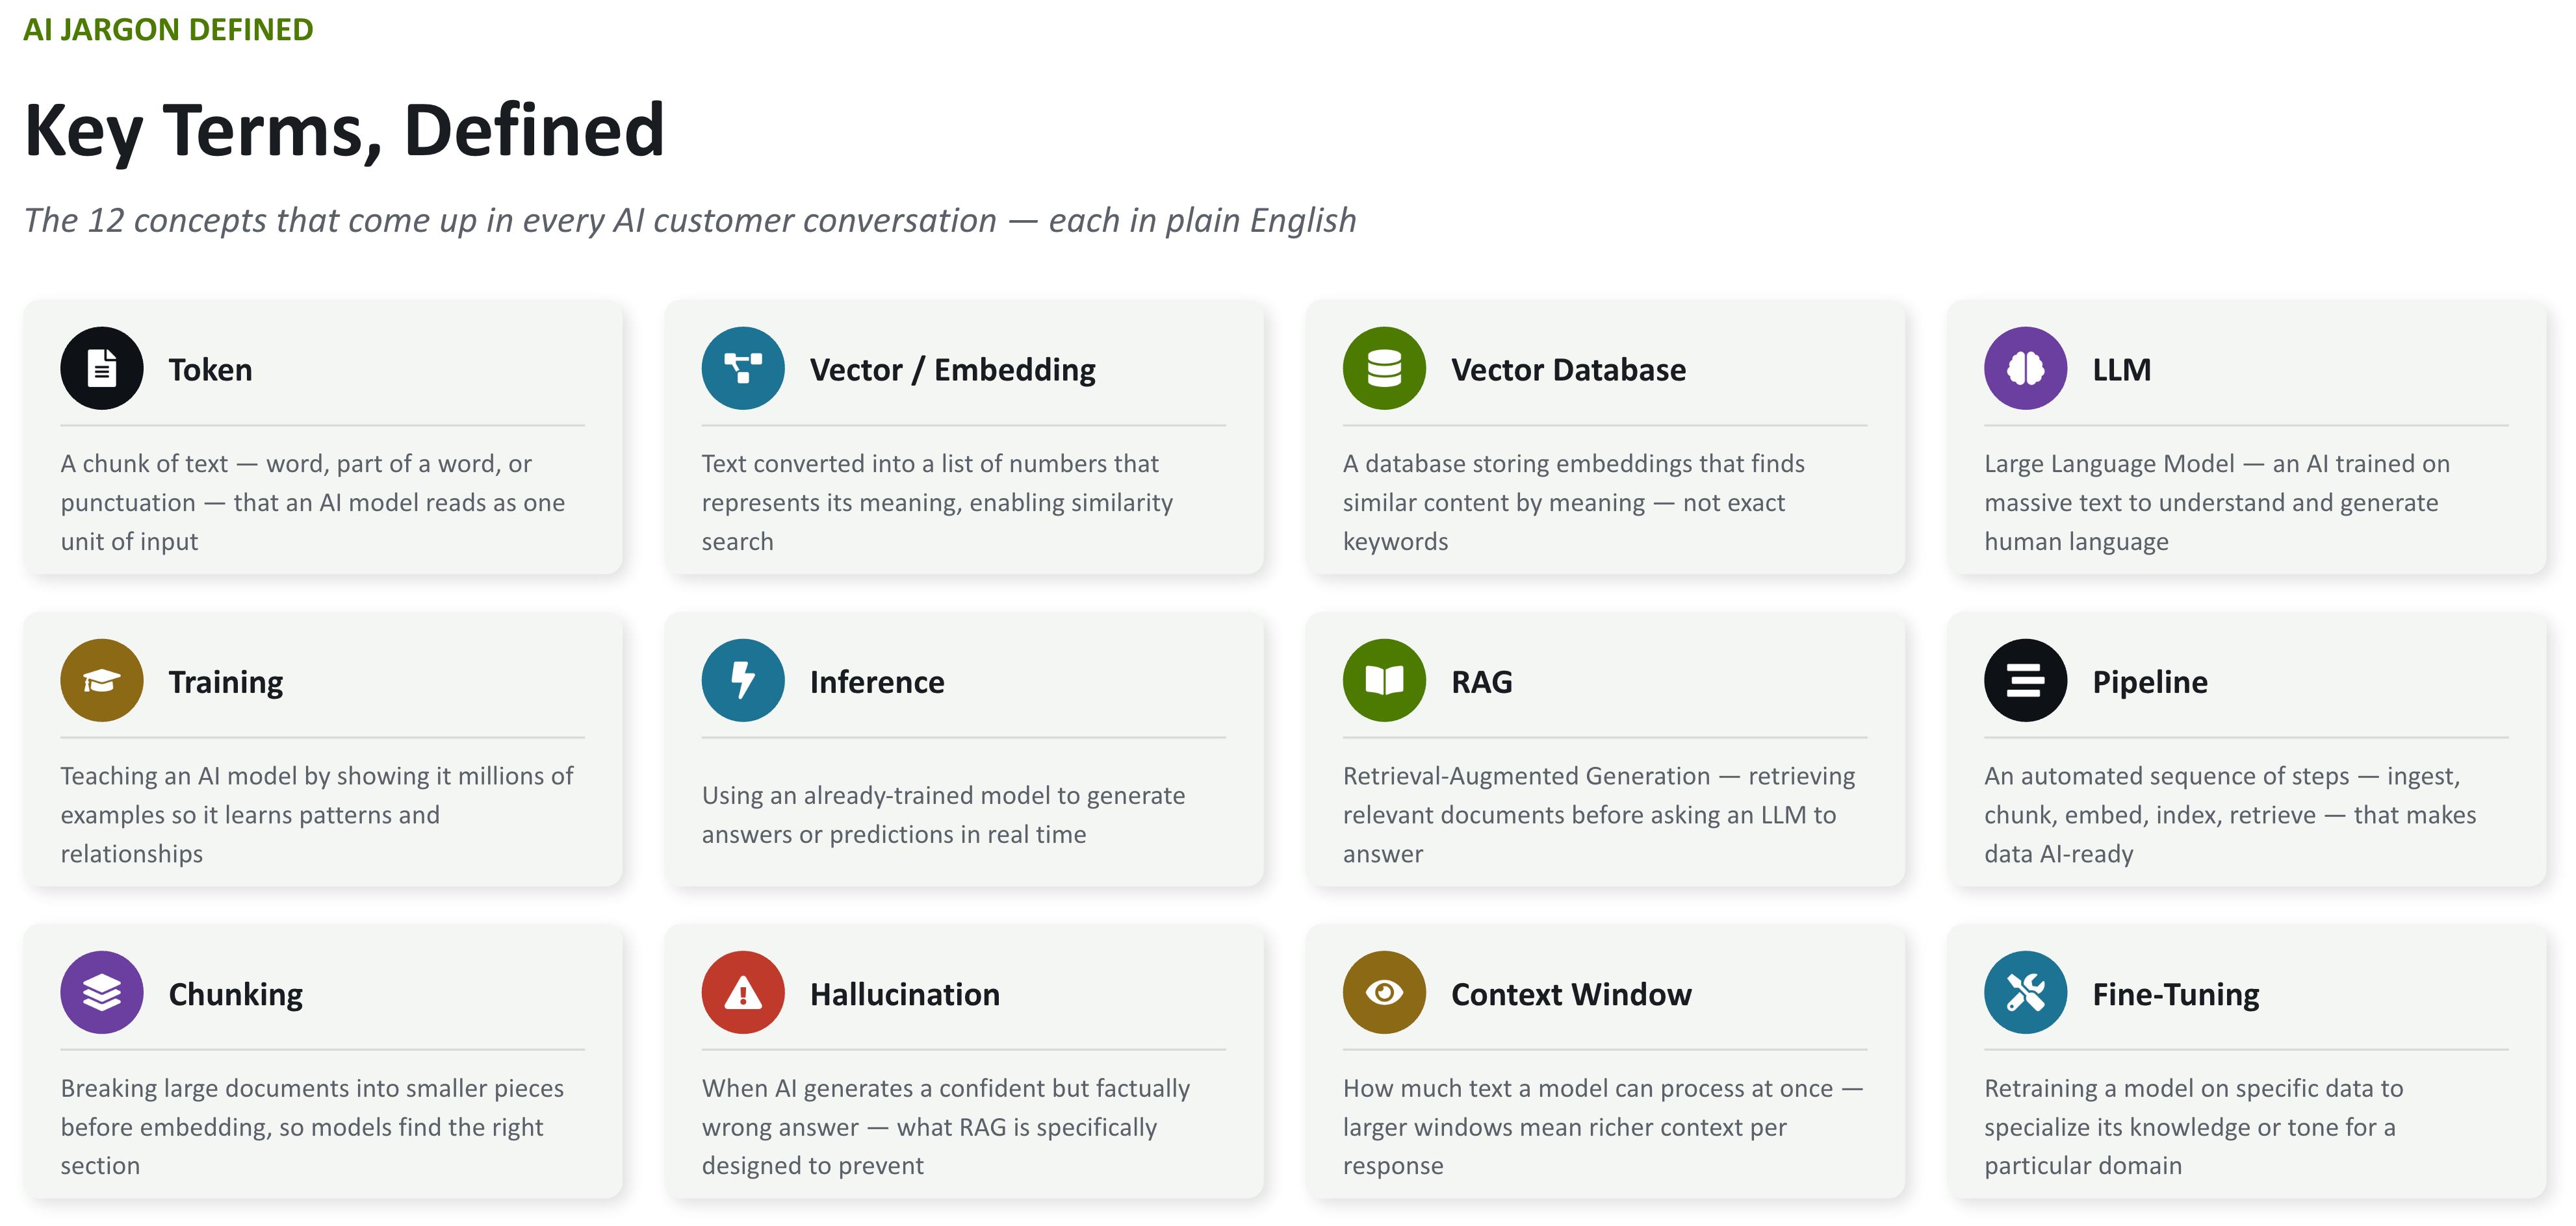Click the RAG definition paragraph
The image size is (2576, 1226).
click(1598, 814)
